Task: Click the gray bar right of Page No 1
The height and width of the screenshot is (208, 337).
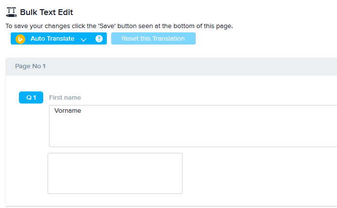Action: tap(194, 66)
